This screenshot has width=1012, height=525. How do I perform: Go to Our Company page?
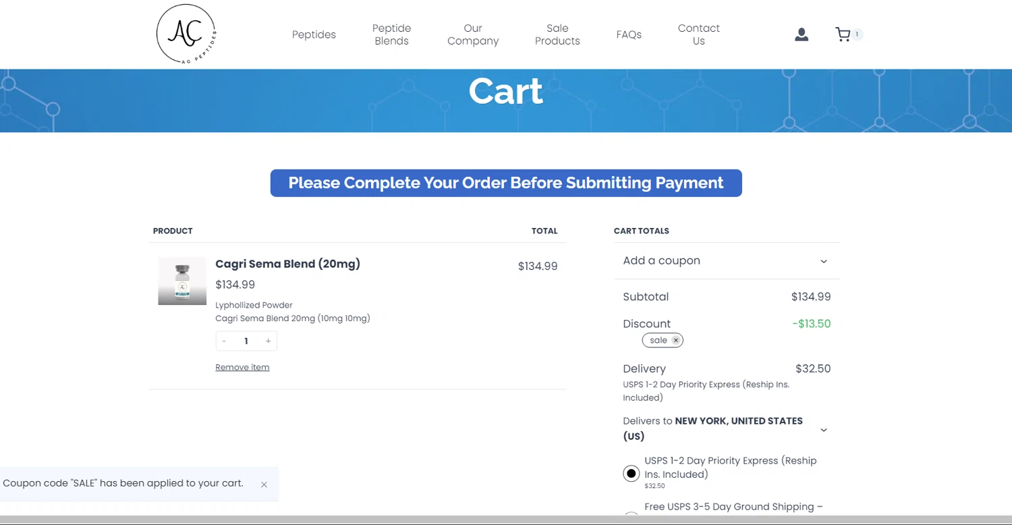point(473,34)
